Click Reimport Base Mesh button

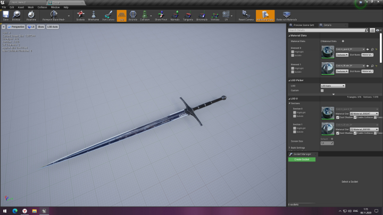[54, 16]
